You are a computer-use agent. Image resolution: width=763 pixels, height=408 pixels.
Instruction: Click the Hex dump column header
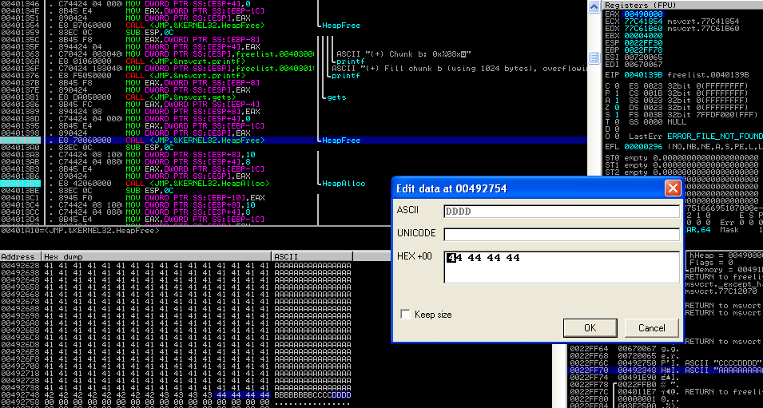(157, 257)
